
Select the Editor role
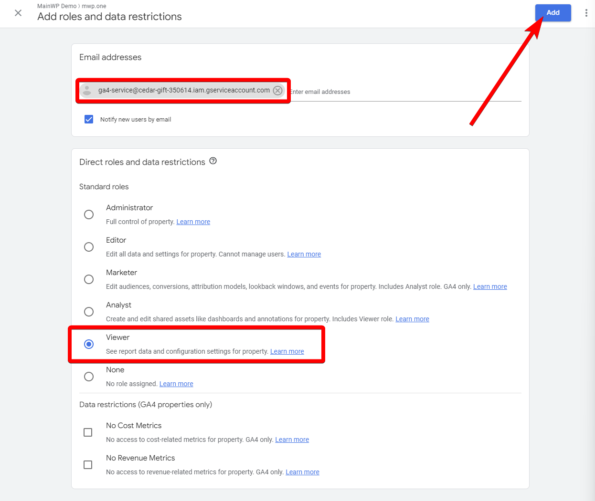(89, 247)
